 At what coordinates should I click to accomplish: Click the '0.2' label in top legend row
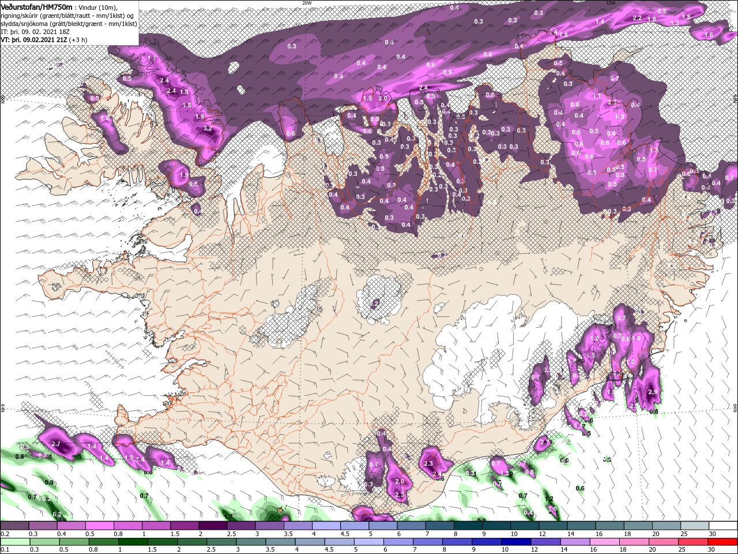(x=5, y=534)
